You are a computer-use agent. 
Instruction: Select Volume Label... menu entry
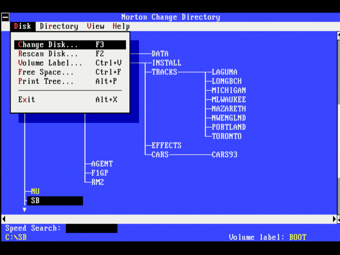coord(70,63)
